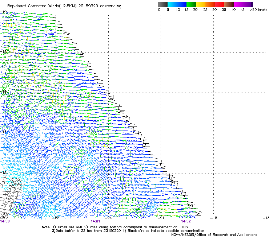Click the green 15-20 knots legend swatch
269x237 pixels.
[191, 4]
